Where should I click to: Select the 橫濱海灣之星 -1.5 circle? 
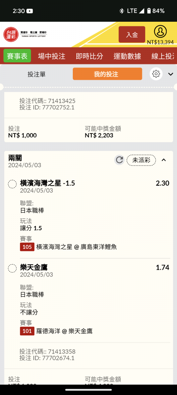[x=12, y=184]
